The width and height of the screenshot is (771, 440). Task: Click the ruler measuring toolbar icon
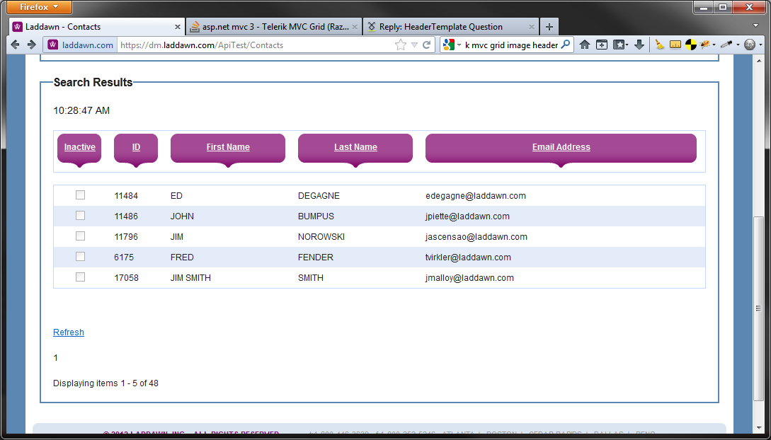[x=675, y=45]
